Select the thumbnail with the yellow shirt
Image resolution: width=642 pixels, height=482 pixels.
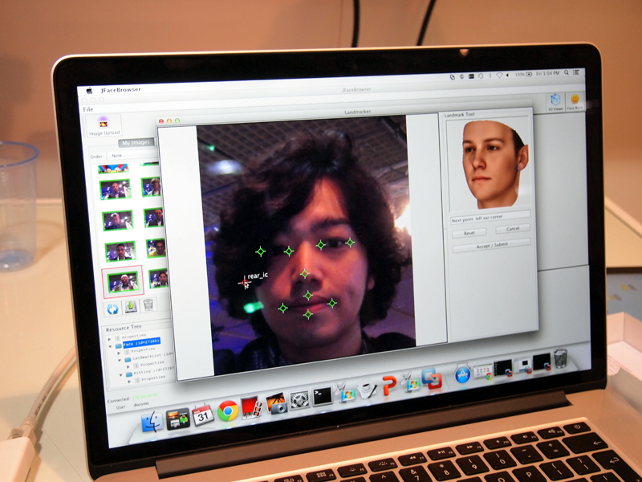click(x=157, y=248)
